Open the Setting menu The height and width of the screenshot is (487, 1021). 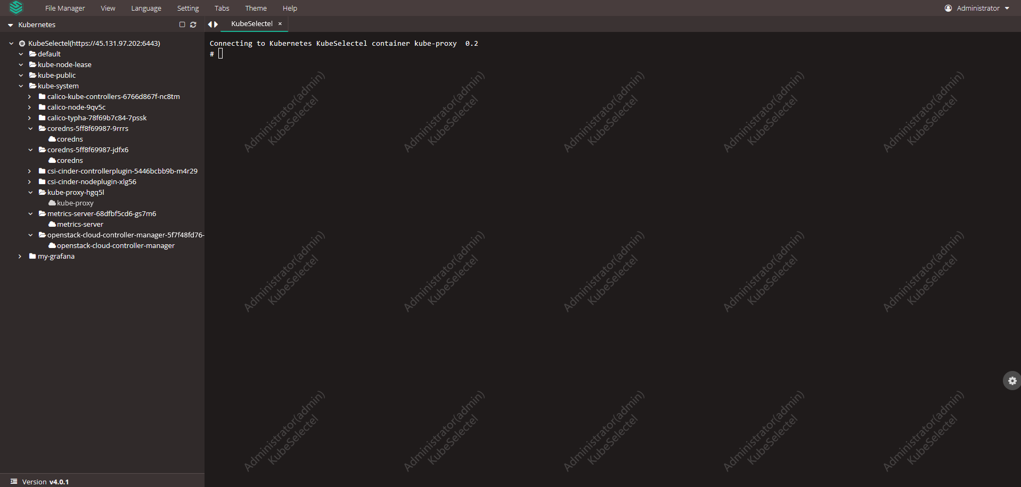(x=188, y=8)
